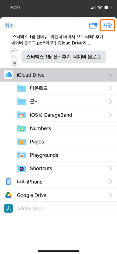Screen dimensions: 117x254
Task: Click the Shortcuts folder icon
Action: click(x=21, y=168)
